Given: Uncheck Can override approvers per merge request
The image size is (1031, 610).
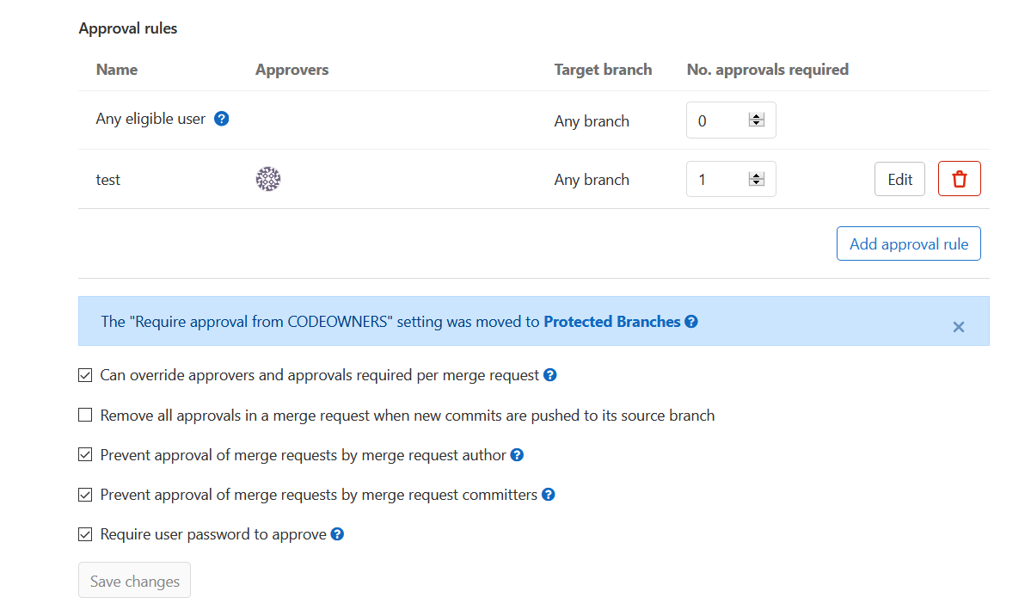Looking at the screenshot, I should tap(85, 375).
